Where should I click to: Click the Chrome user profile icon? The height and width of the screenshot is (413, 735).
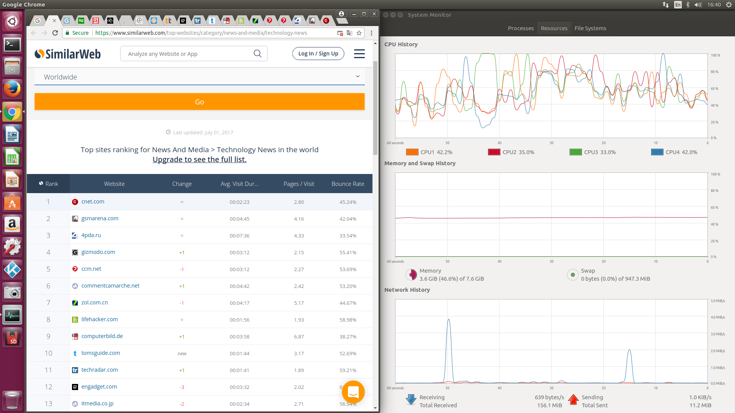coord(341,14)
